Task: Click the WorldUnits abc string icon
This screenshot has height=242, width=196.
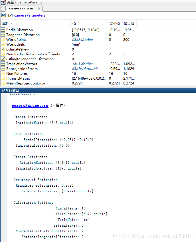Action: click(x=3, y=44)
